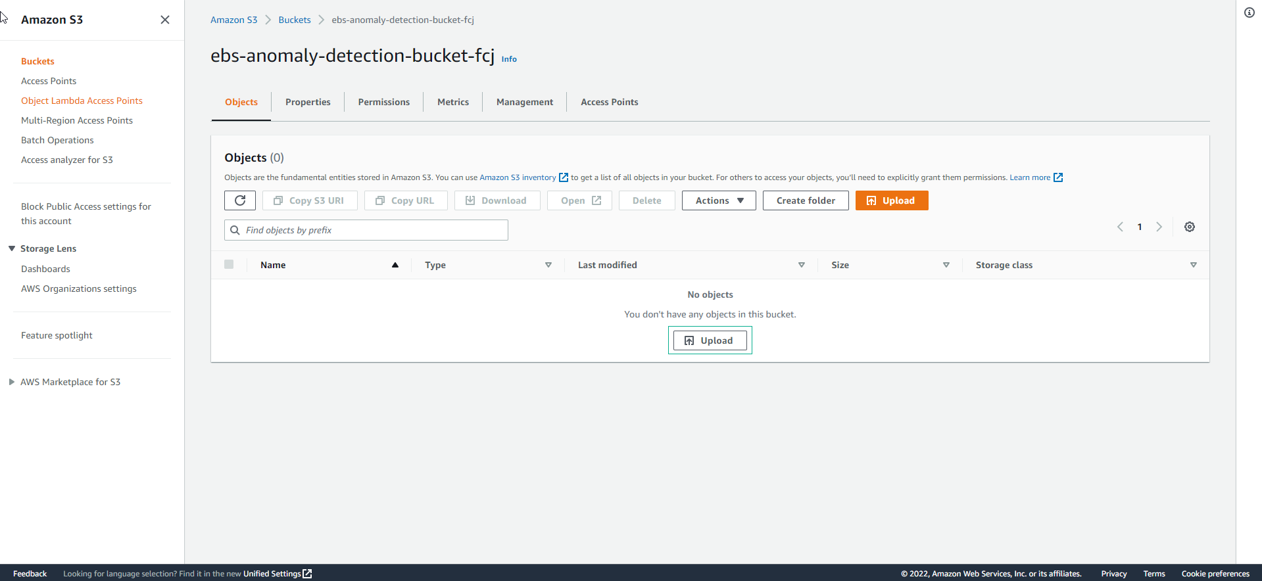Open AWS Organizations settings

79,289
